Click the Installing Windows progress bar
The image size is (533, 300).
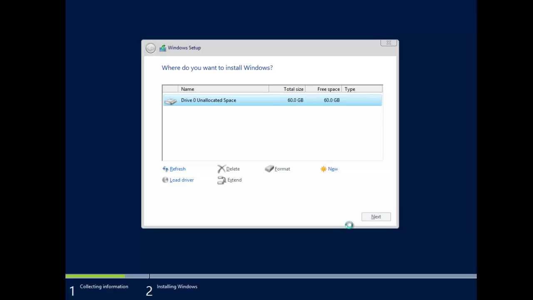pos(313,276)
